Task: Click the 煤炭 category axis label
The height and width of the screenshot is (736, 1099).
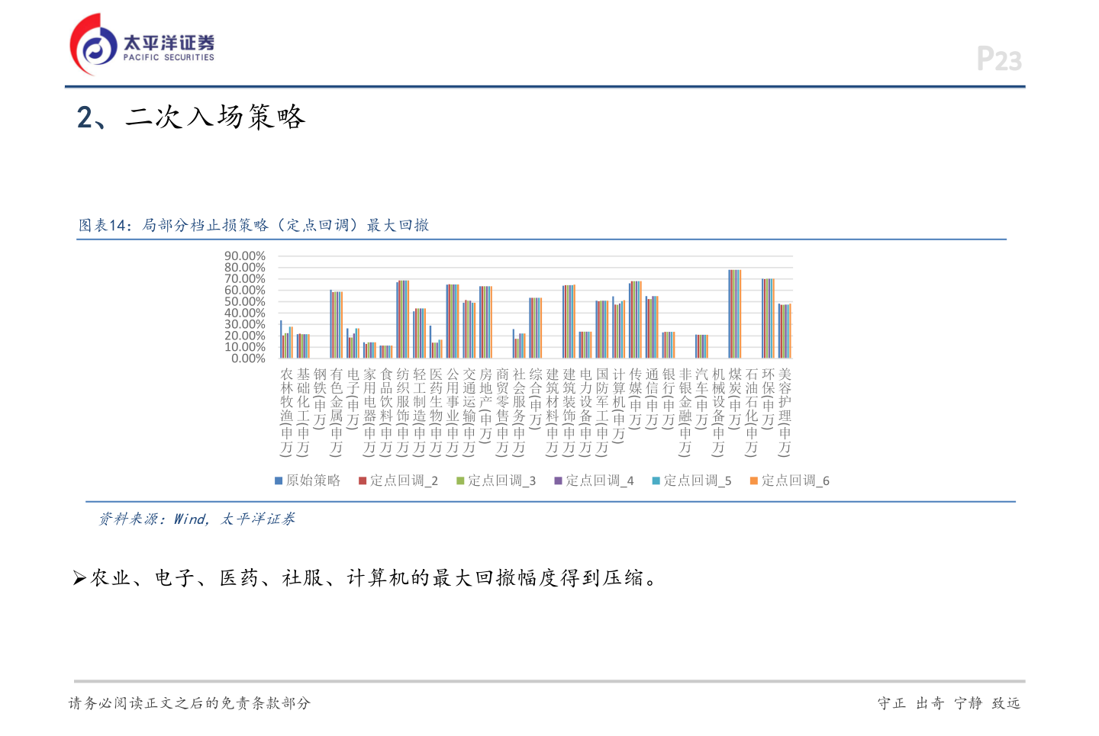Action: coord(736,397)
